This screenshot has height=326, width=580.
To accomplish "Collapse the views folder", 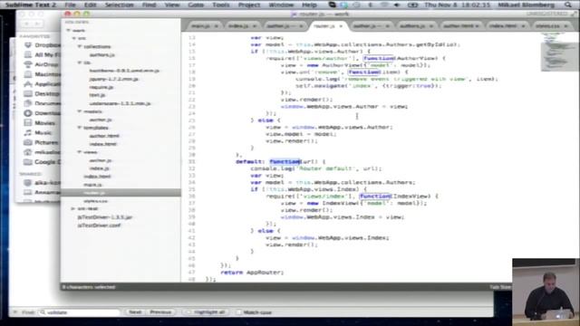I will click(x=80, y=152).
